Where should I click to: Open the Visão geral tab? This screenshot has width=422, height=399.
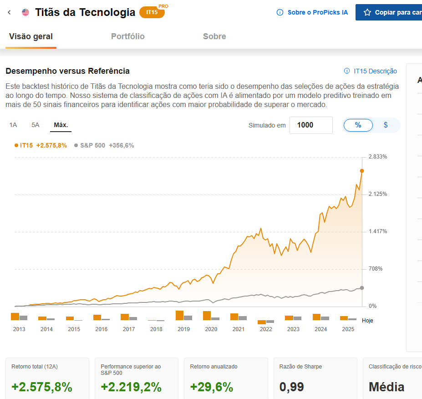point(31,36)
